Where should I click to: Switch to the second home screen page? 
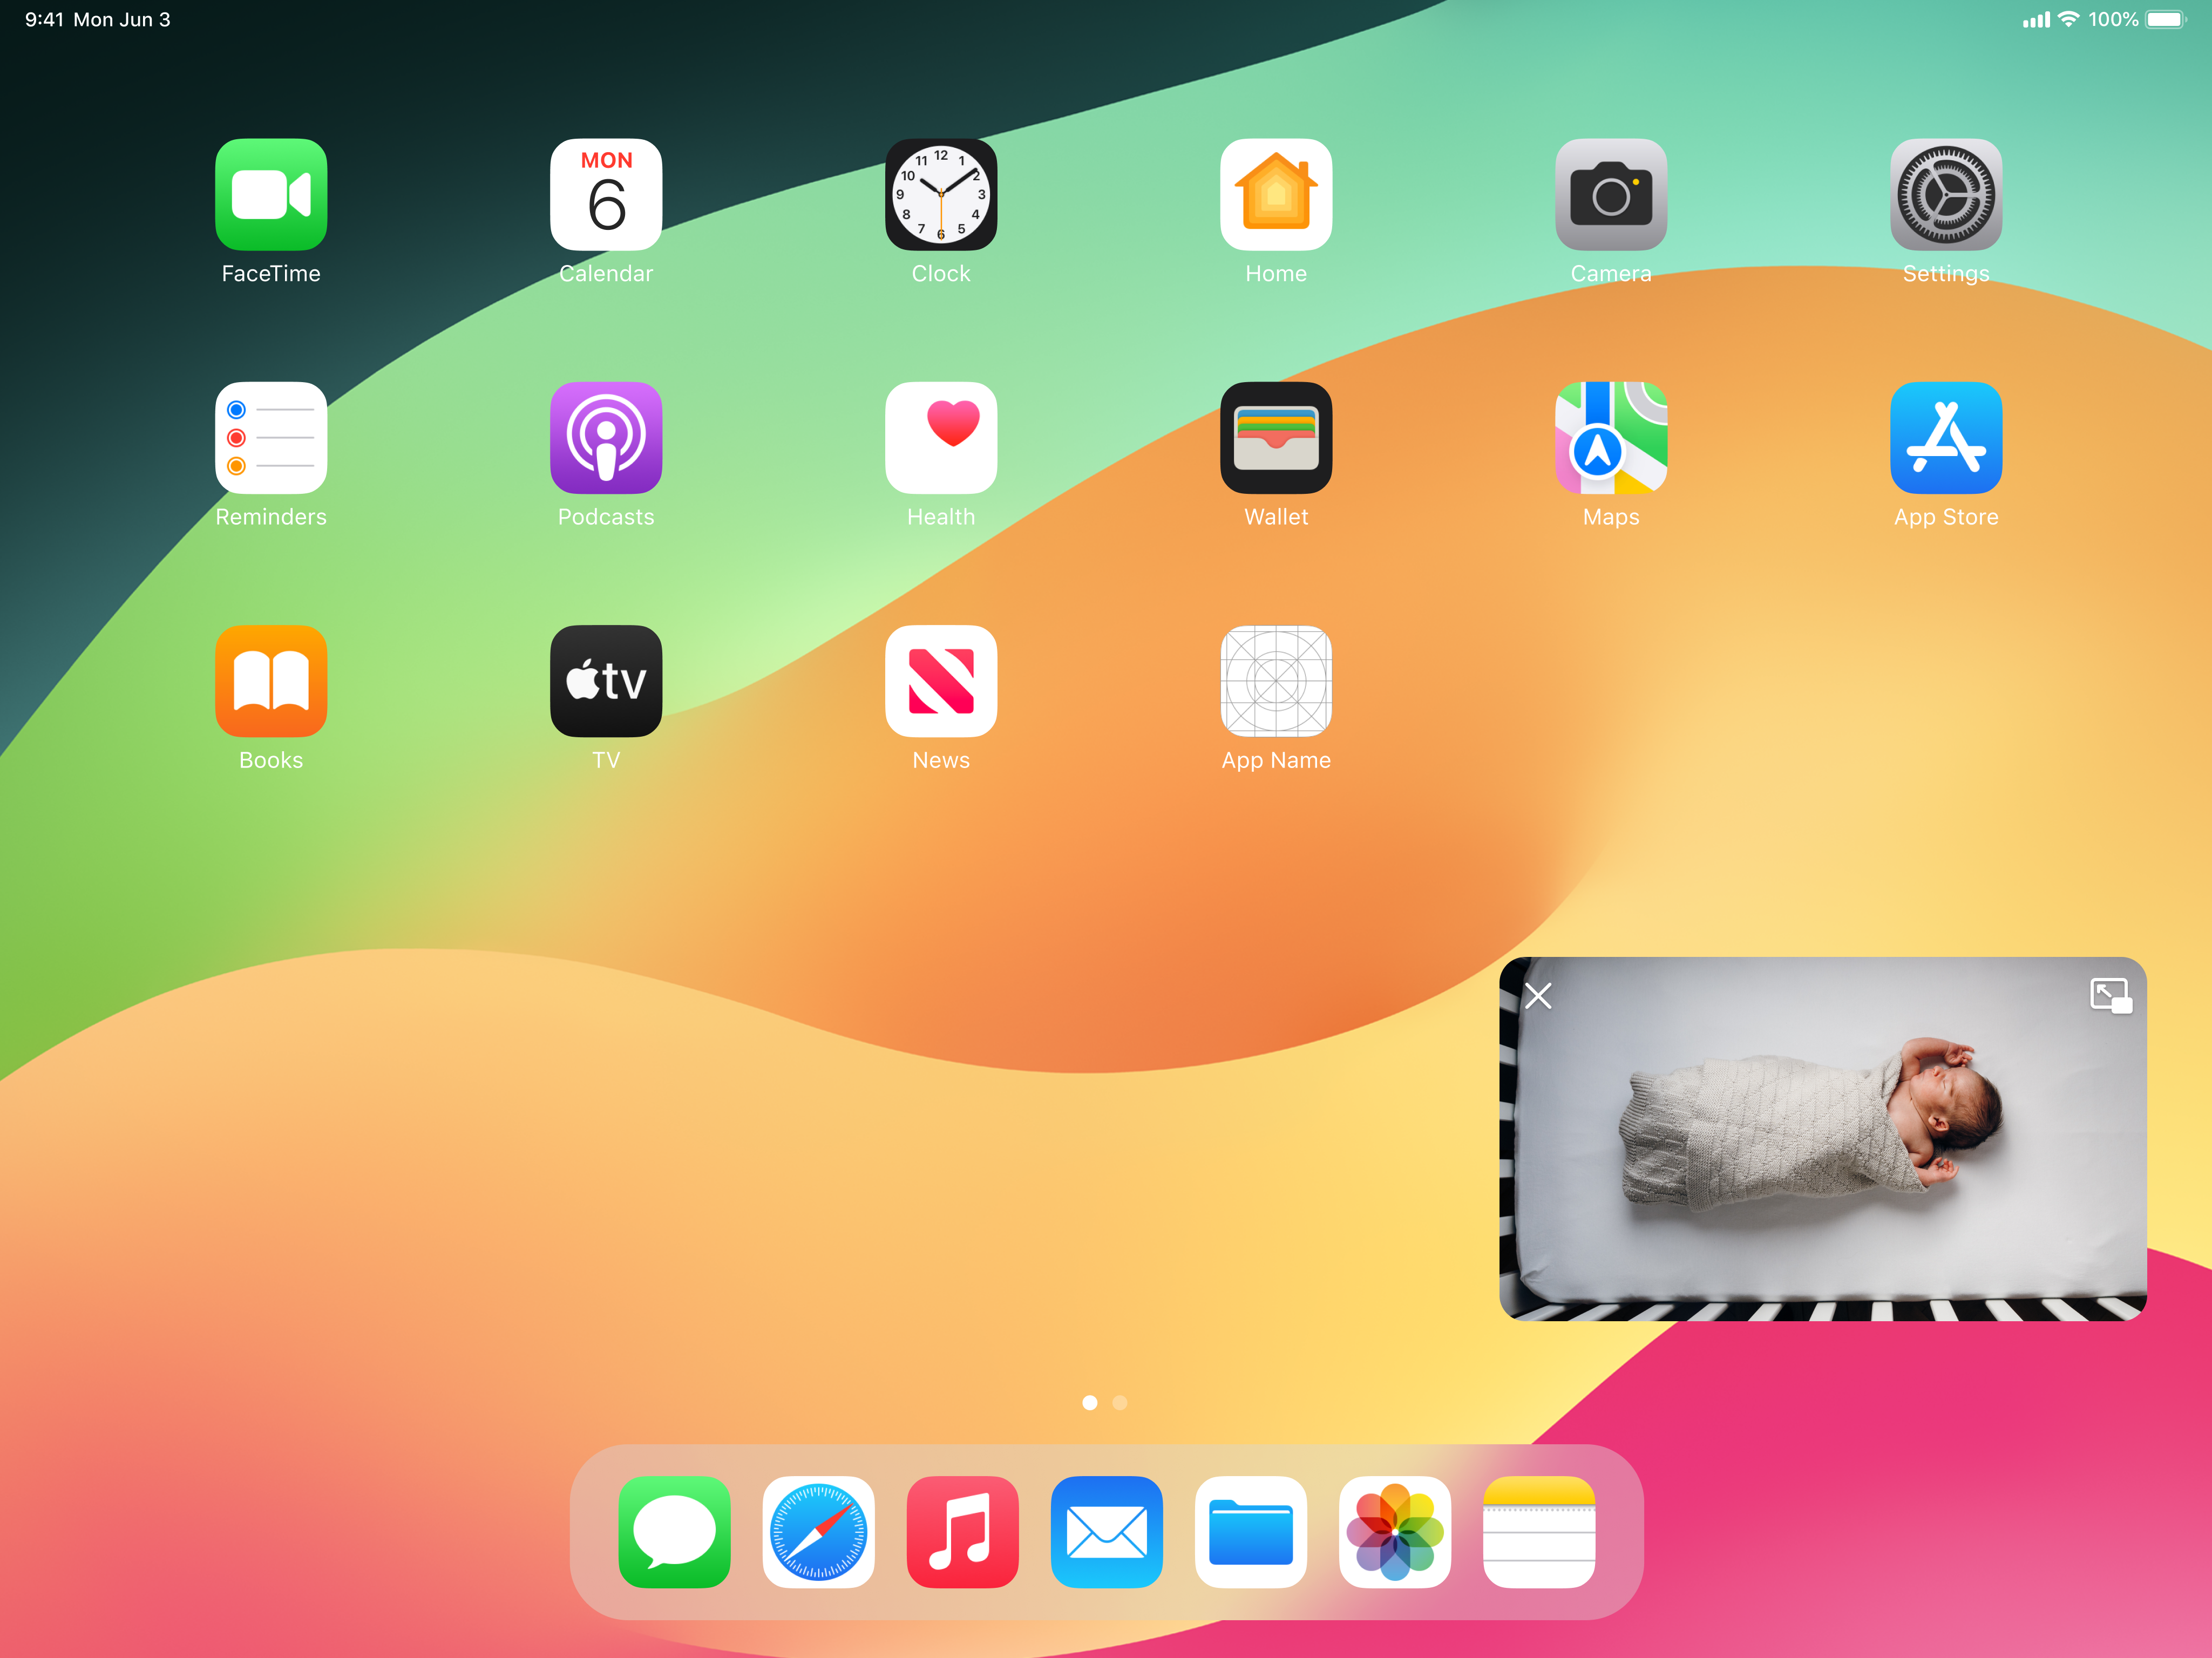(1120, 1403)
